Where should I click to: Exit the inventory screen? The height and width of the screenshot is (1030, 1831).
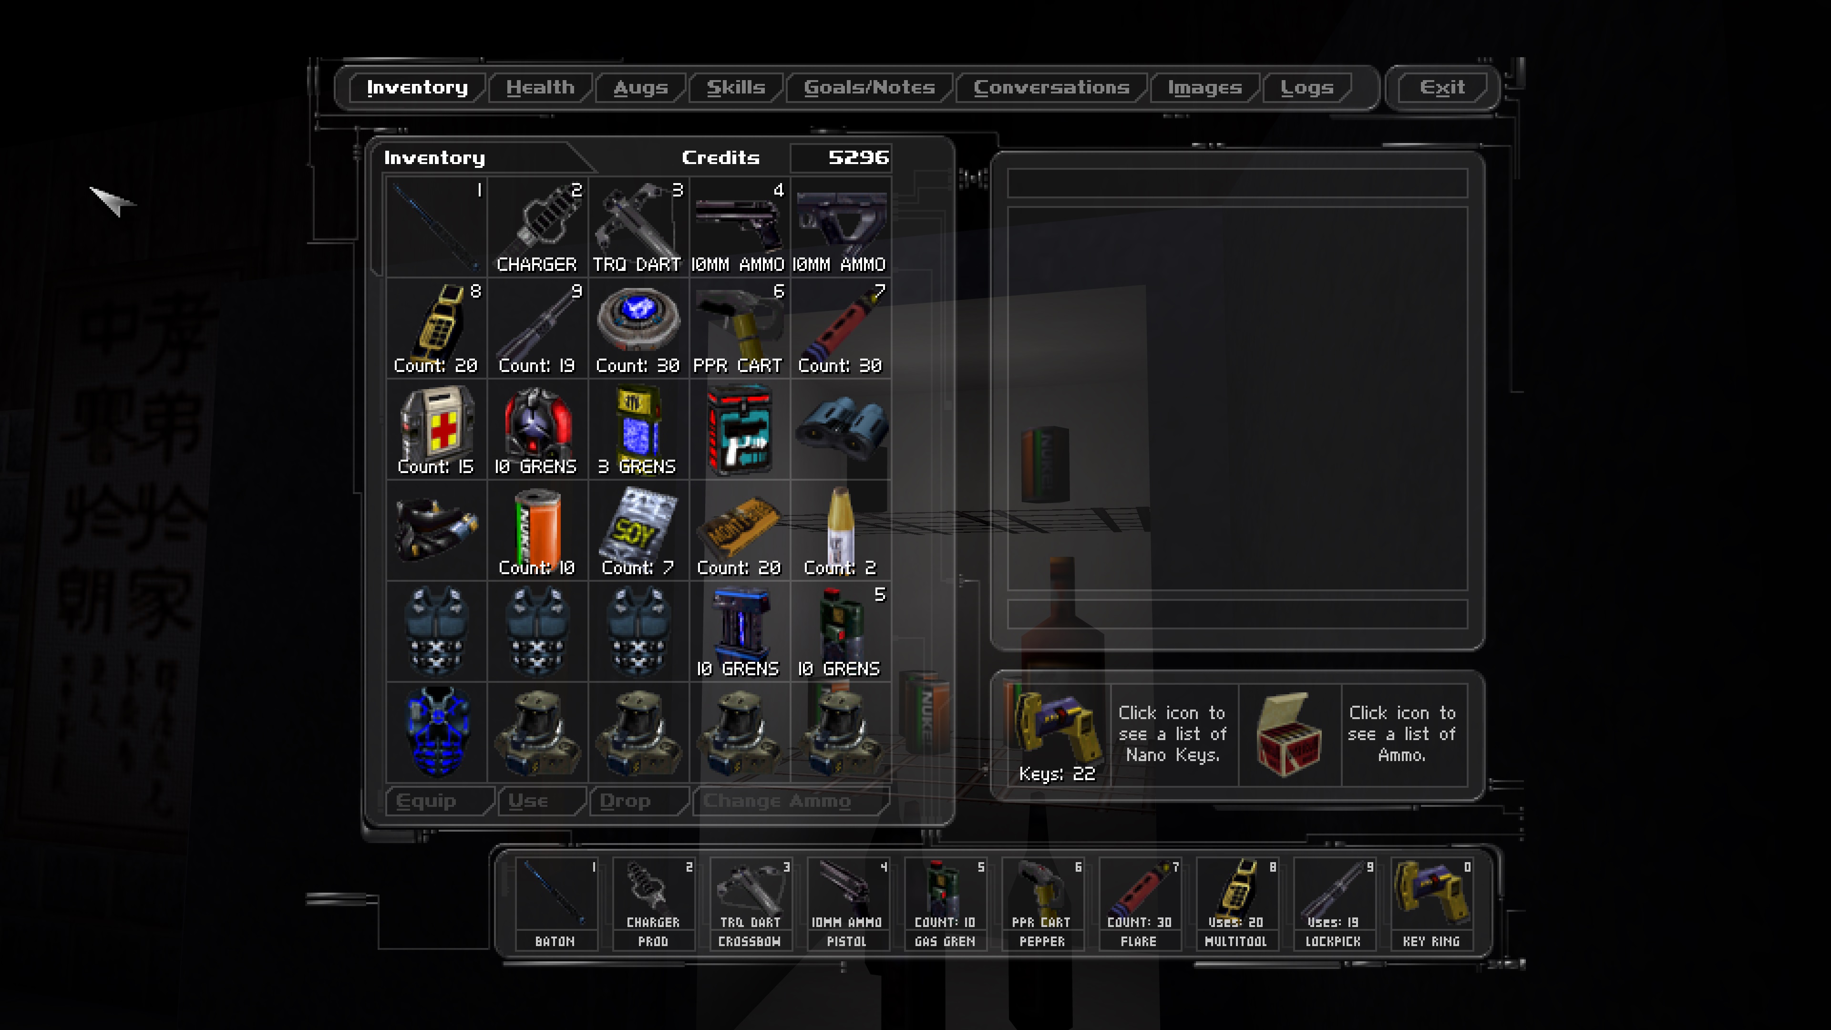(1442, 87)
